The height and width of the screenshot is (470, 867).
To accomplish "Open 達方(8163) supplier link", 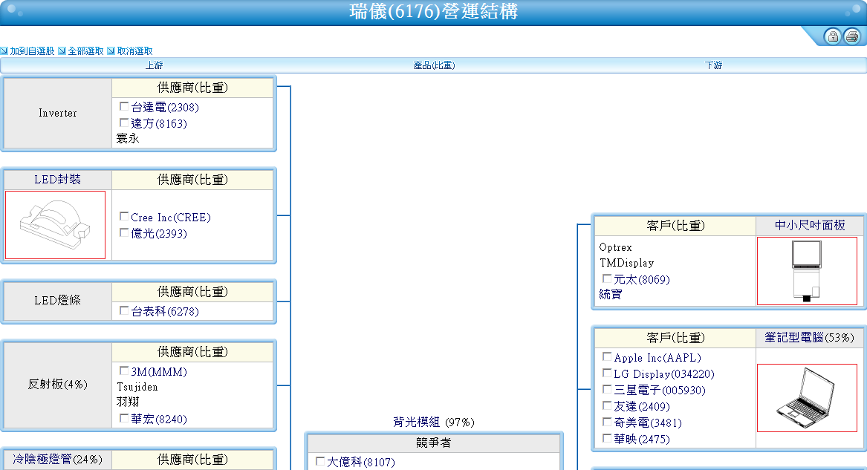I will click(159, 123).
